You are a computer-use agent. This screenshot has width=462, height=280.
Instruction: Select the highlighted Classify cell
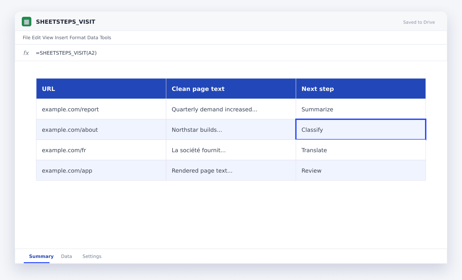tap(361, 129)
